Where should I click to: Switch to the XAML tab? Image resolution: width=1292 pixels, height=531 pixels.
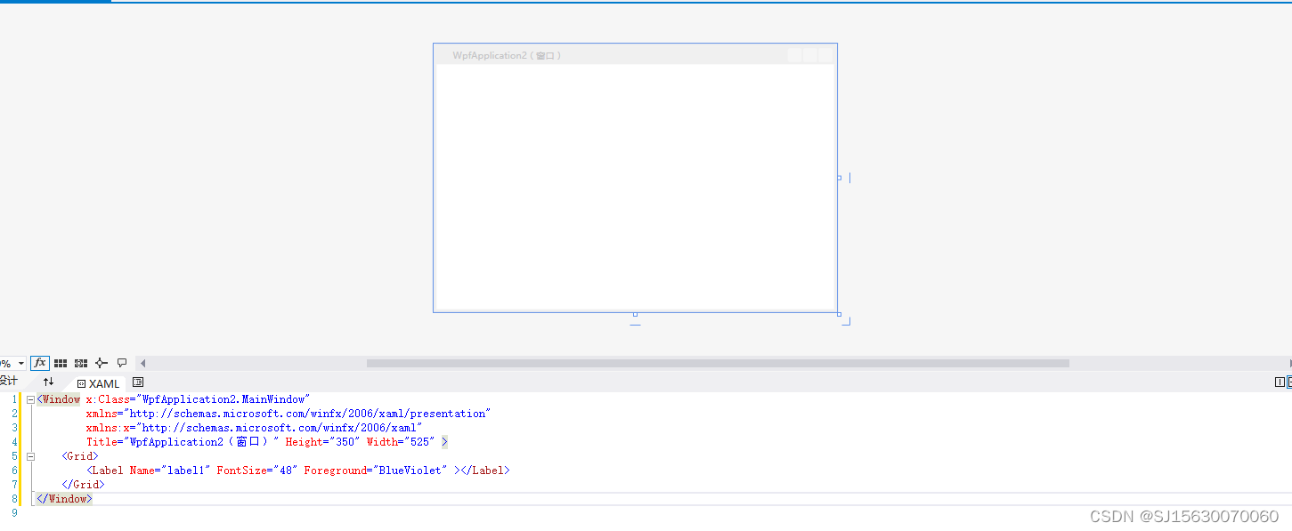pyautogui.click(x=104, y=383)
